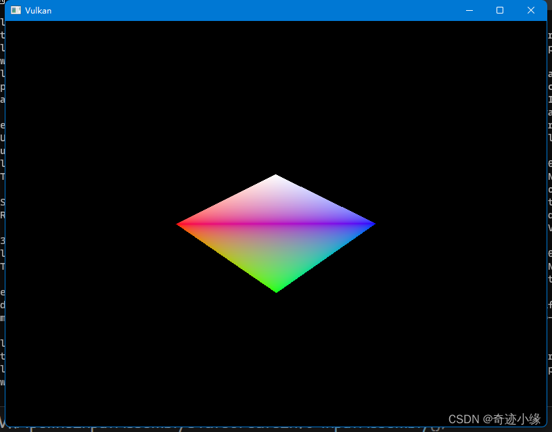Click the background window edge on the right
The image size is (552, 432).
click(x=549, y=203)
